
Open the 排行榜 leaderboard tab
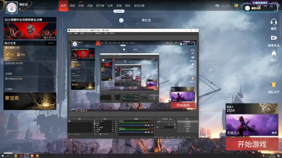(100, 6)
